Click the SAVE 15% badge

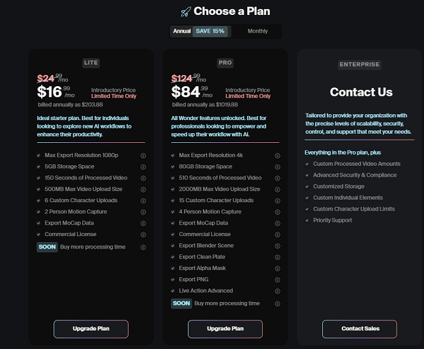210,31
